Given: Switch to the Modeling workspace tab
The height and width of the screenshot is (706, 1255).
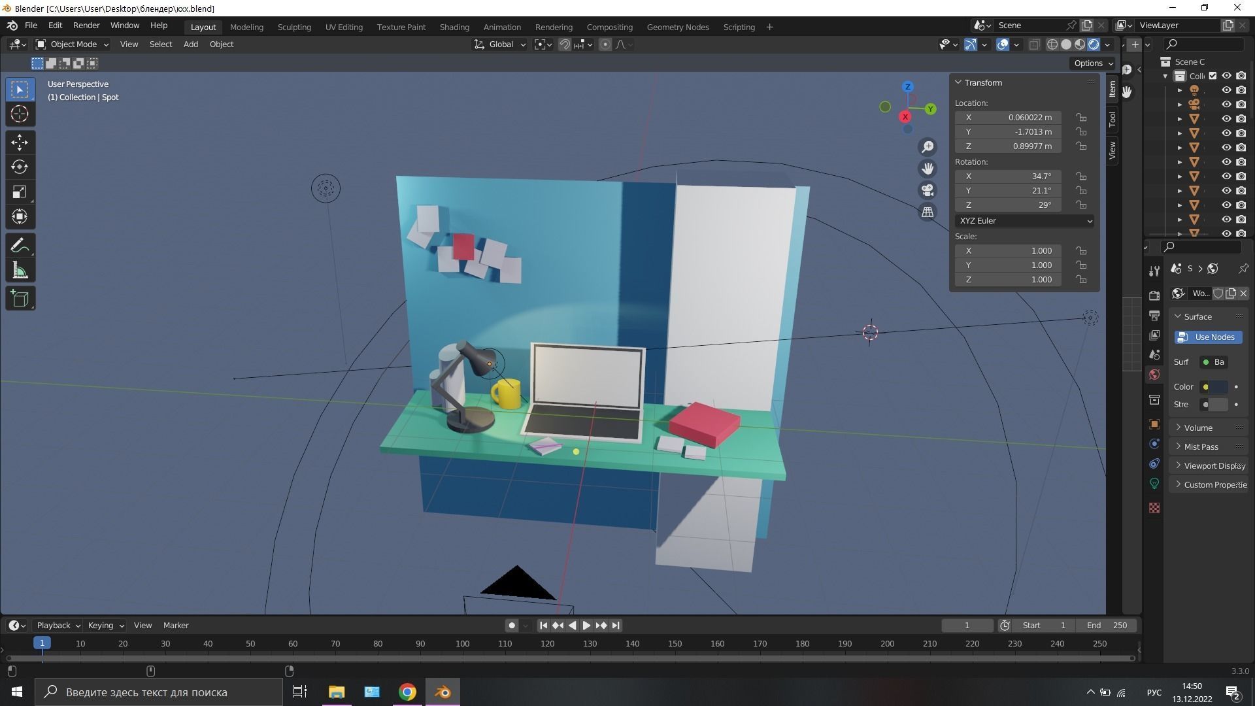Looking at the screenshot, I should click(x=246, y=27).
